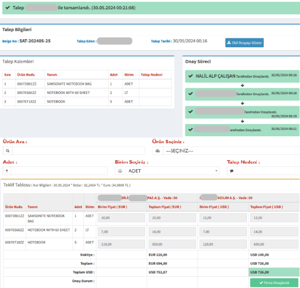Click the binoculars icon next to Ürün Seçiniz
Screen dimensions: 300x288
pyautogui.click(x=158, y=151)
